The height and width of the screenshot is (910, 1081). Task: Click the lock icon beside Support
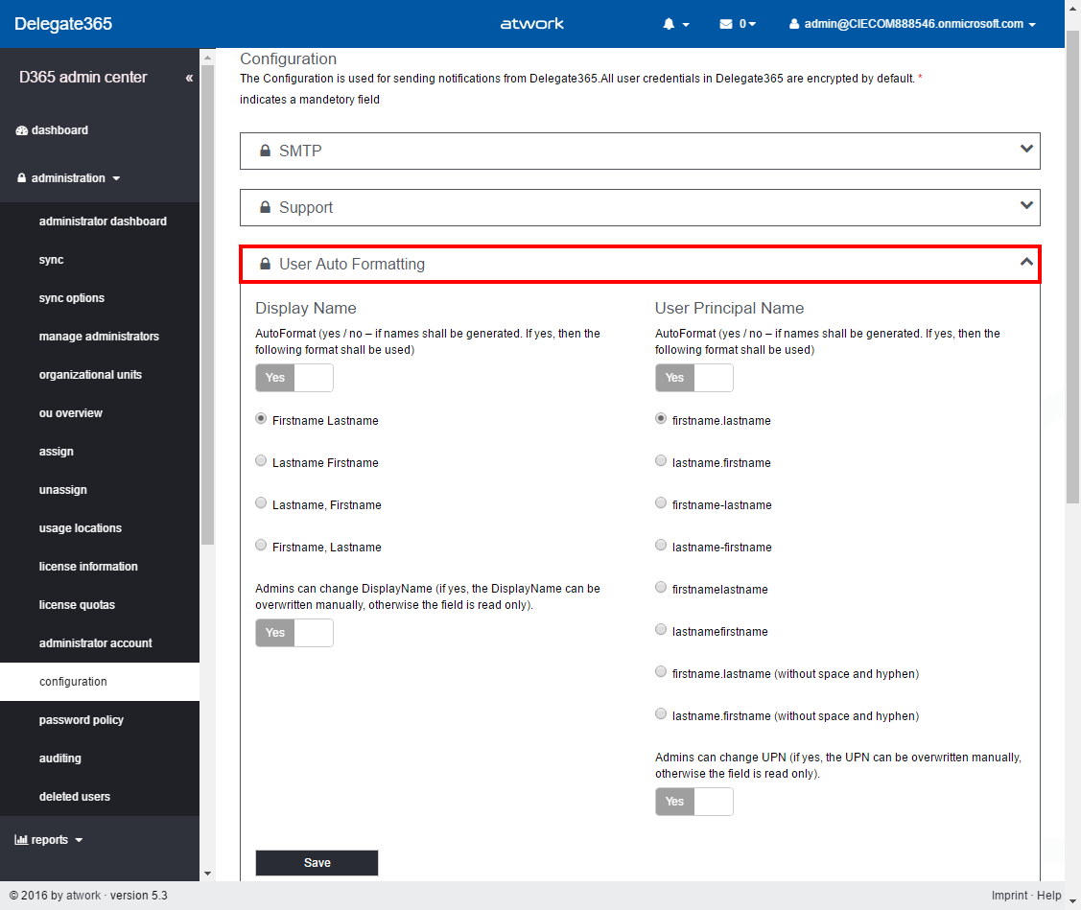click(265, 208)
